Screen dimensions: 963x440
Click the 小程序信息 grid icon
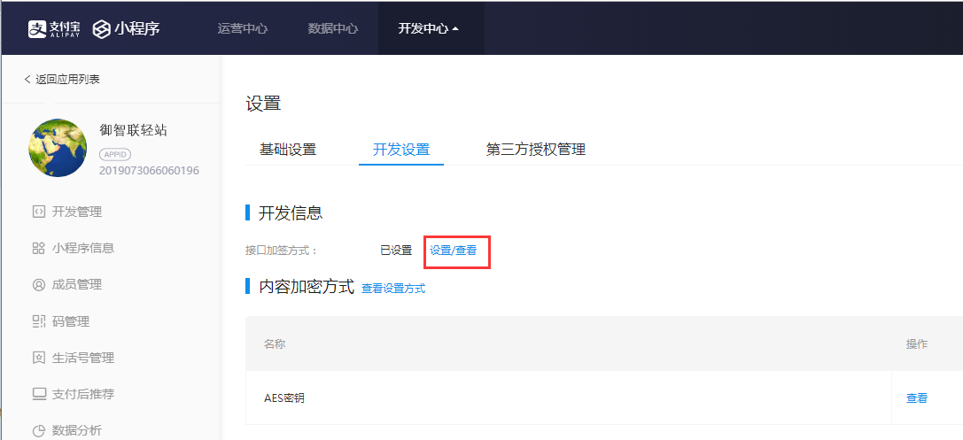[x=38, y=248]
